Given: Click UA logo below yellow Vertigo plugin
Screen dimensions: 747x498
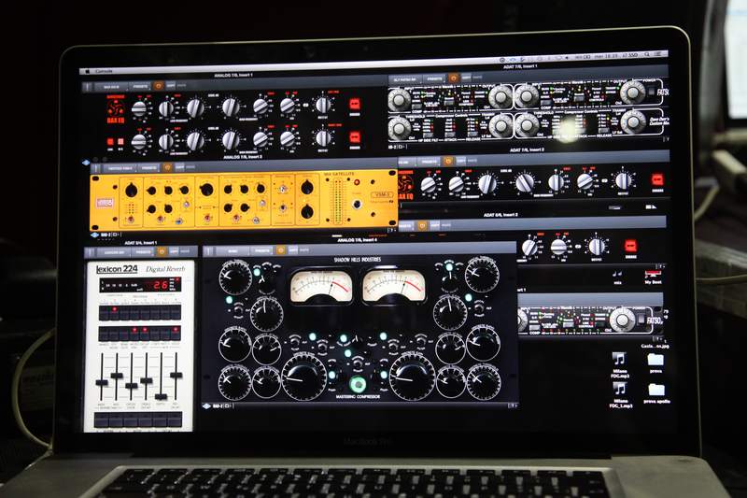Looking at the screenshot, I should click(94, 235).
